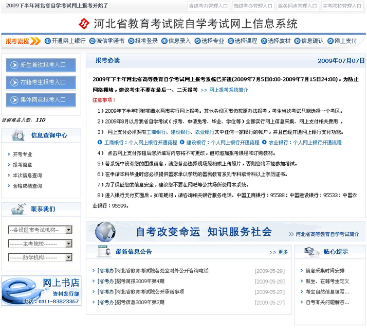
Task: Click the icon next to 贴心提示
Action: [x=311, y=252]
